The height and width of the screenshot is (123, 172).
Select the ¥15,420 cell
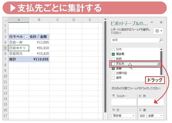[39, 54]
